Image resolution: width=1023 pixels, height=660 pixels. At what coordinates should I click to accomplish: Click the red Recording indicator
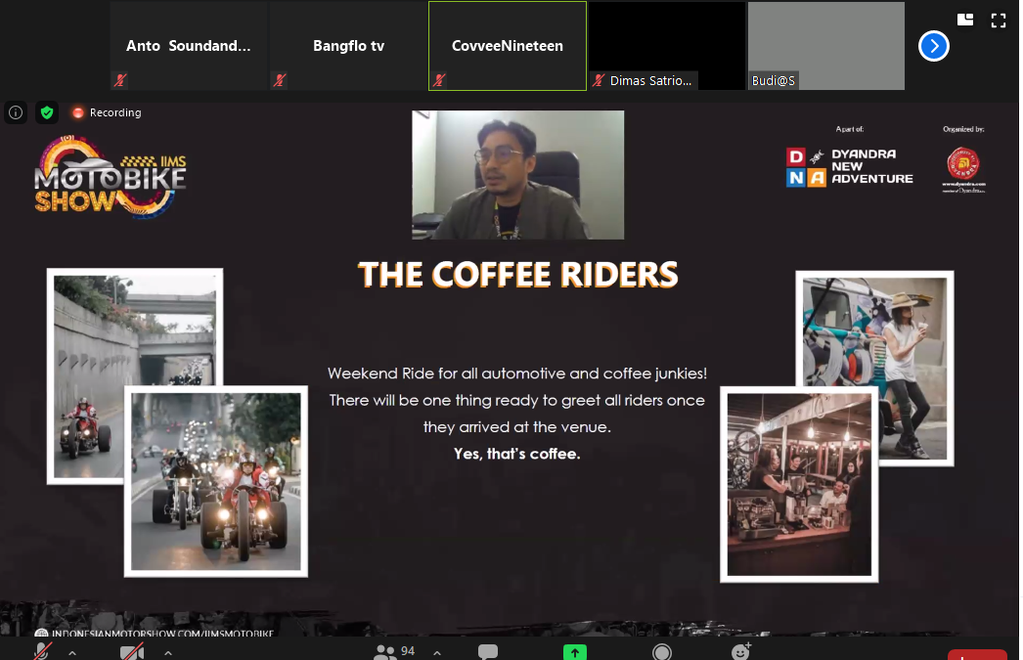coord(107,112)
